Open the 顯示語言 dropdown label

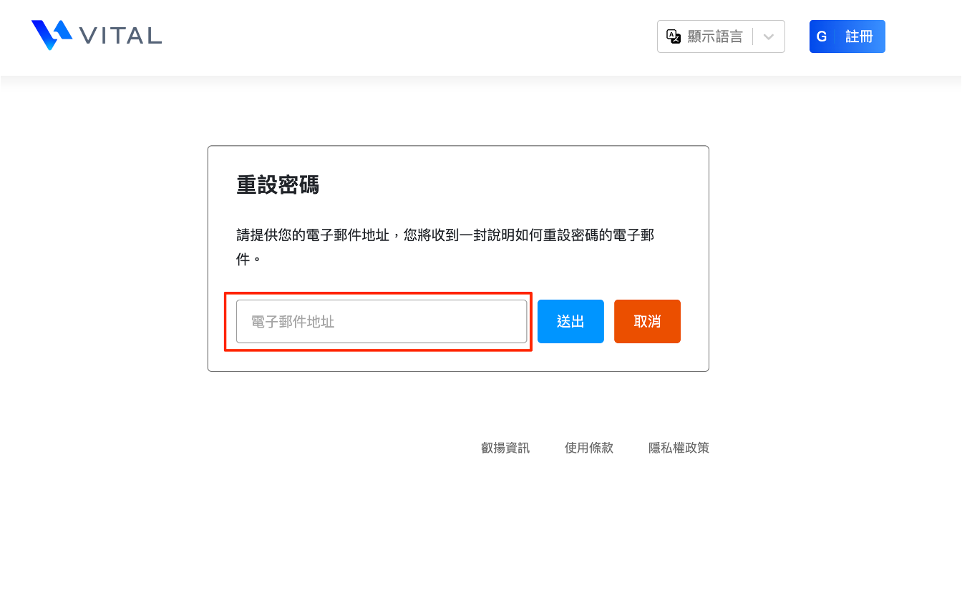(715, 36)
